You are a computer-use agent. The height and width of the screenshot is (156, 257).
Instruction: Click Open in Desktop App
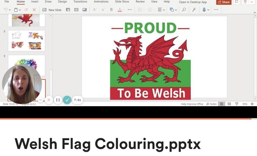click(193, 2)
